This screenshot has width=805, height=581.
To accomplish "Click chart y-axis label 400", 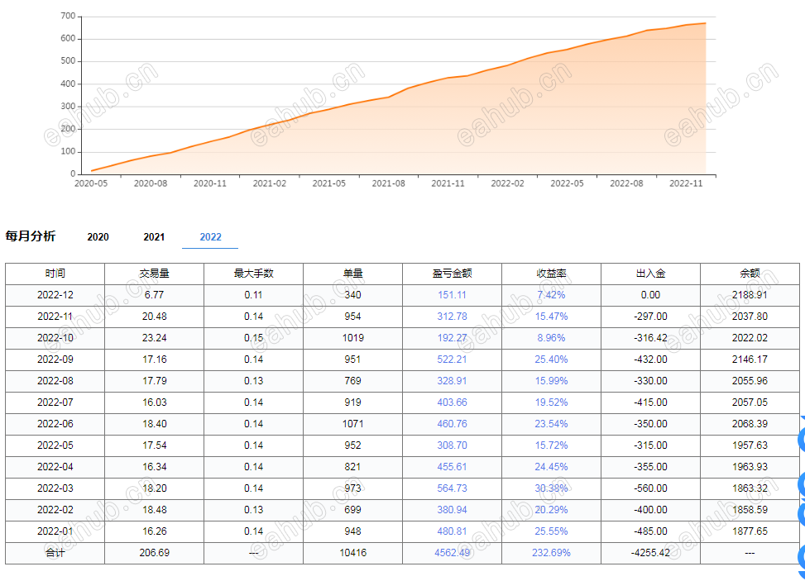I will pyautogui.click(x=68, y=83).
